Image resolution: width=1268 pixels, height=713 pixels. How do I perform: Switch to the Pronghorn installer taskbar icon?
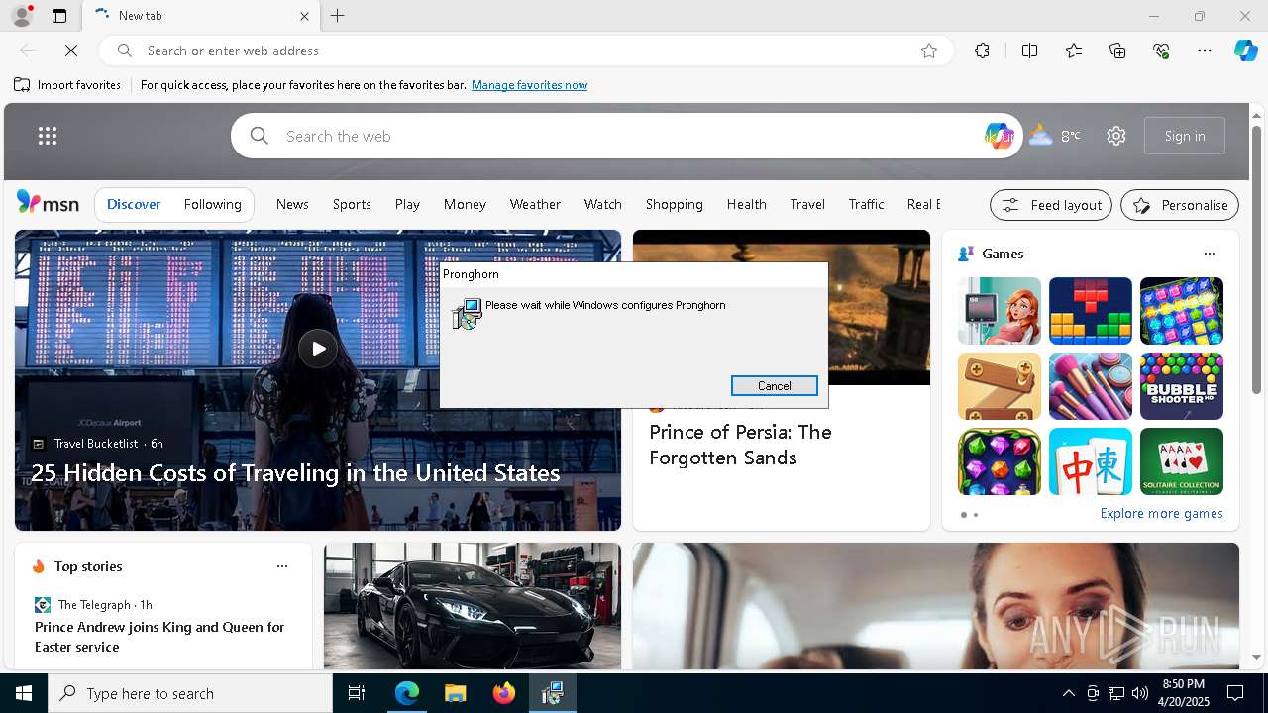pyautogui.click(x=553, y=693)
